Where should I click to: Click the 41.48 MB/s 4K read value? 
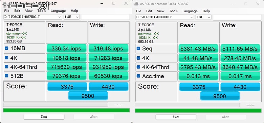point(198,58)
